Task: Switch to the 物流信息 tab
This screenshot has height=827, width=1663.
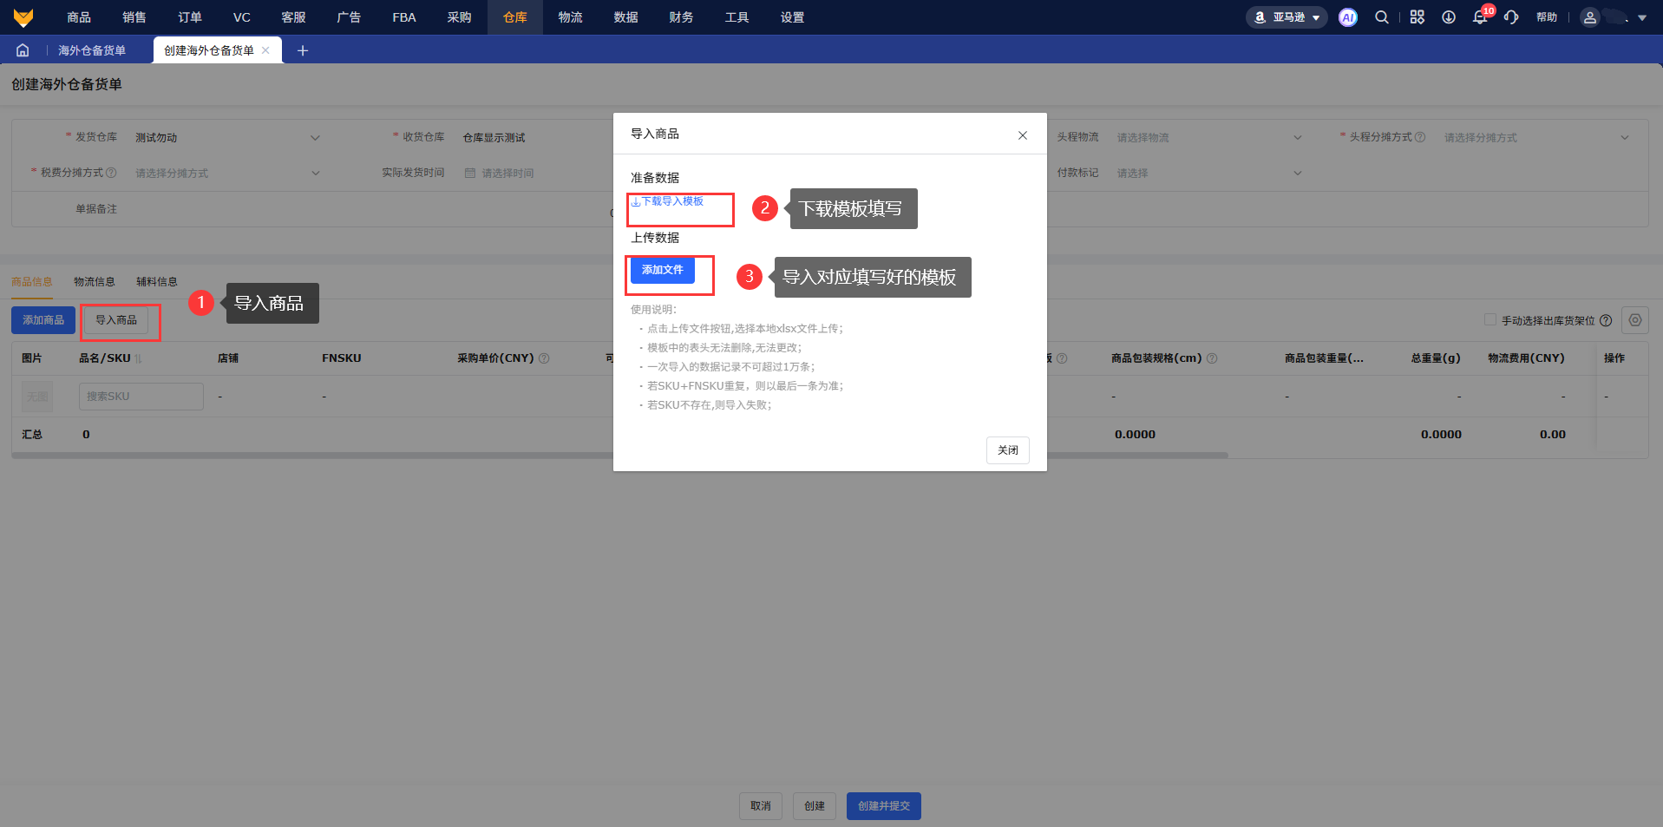Action: pyautogui.click(x=95, y=282)
